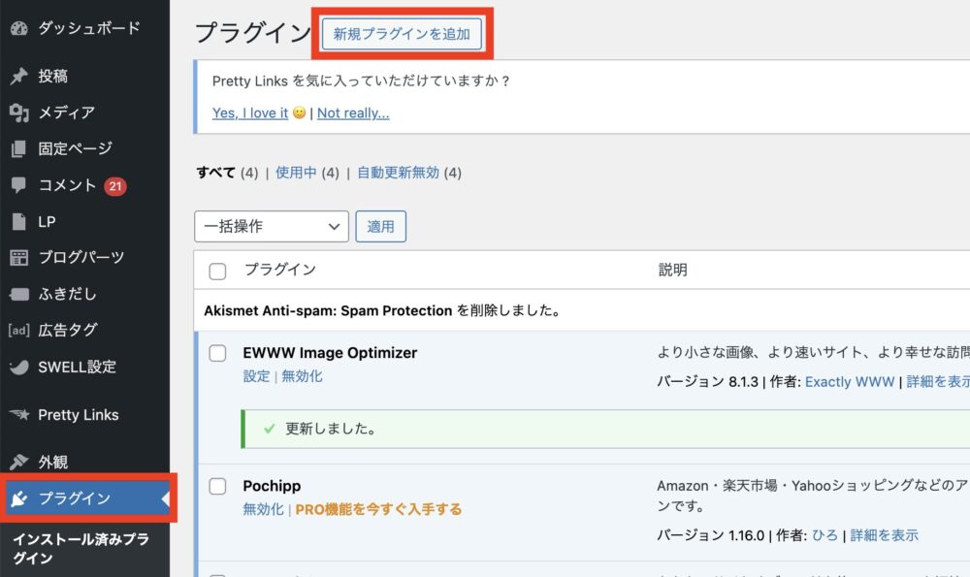This screenshot has width=970, height=577.
Task: Click the 更新しました message
Action: (331, 429)
